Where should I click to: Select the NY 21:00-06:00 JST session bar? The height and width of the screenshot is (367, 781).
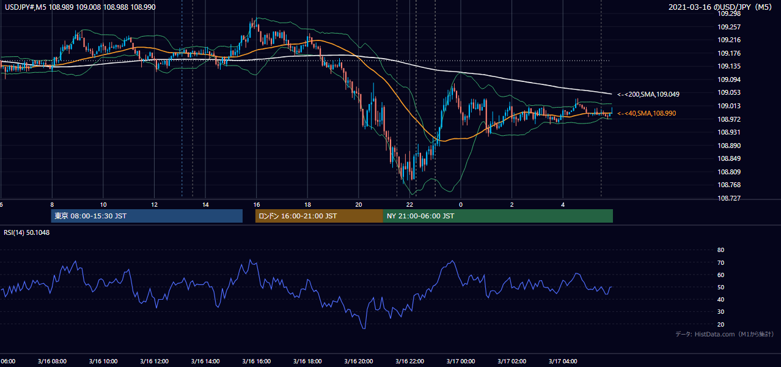pyautogui.click(x=498, y=216)
